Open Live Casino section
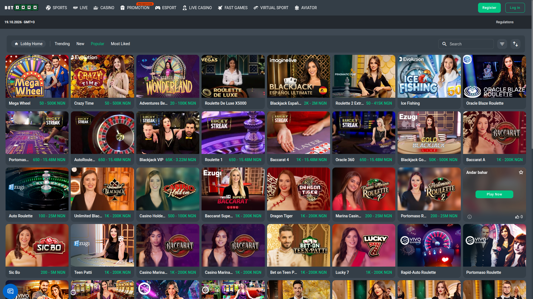Viewport: 533px width, 299px height. point(197,8)
